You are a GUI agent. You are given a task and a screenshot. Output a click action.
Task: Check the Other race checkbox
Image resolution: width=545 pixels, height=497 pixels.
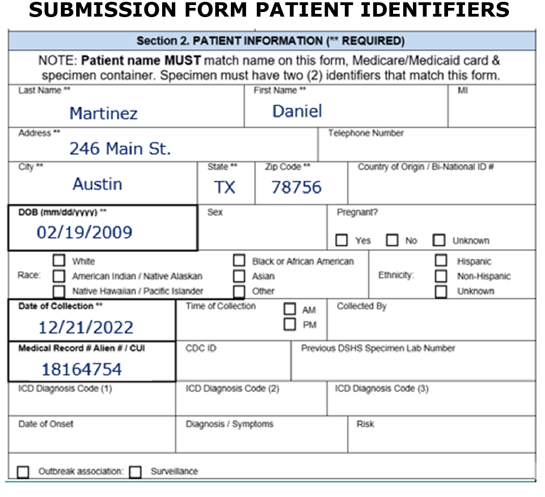(x=239, y=291)
